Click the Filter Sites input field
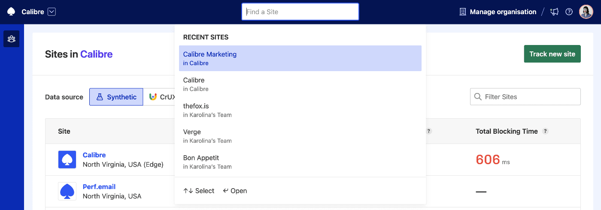The width and height of the screenshot is (601, 210). pos(525,97)
